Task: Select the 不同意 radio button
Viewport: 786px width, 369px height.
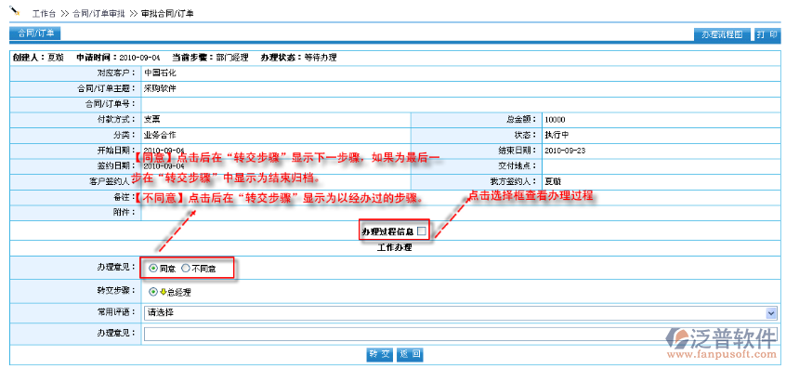Action: coord(186,269)
